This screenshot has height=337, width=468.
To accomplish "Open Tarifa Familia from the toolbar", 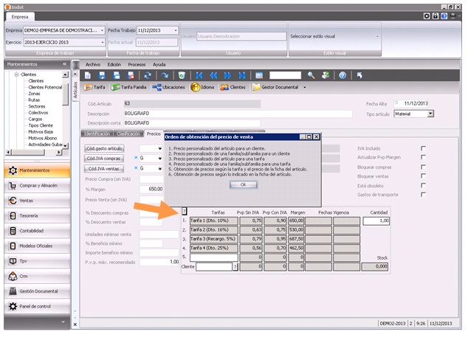I will tap(131, 87).
